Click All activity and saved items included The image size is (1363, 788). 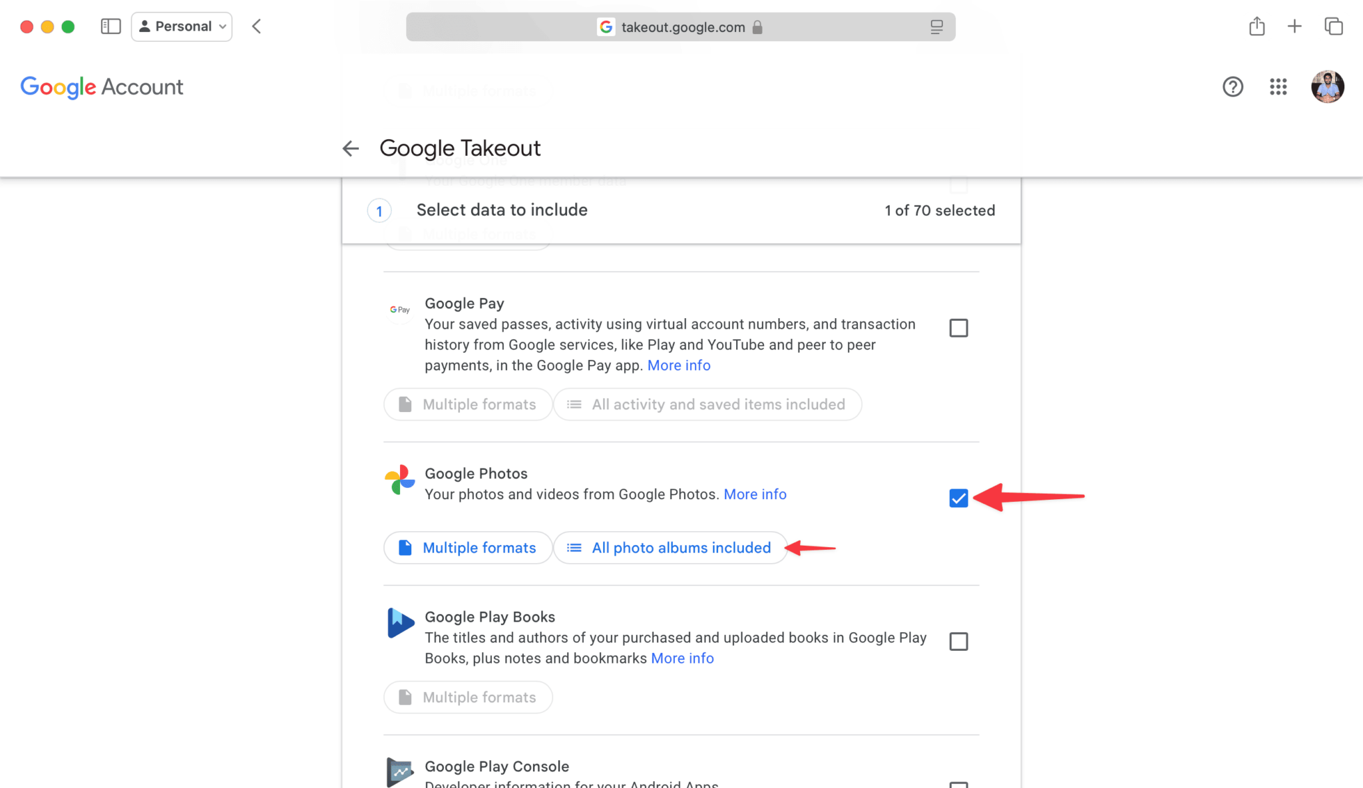[x=707, y=405]
